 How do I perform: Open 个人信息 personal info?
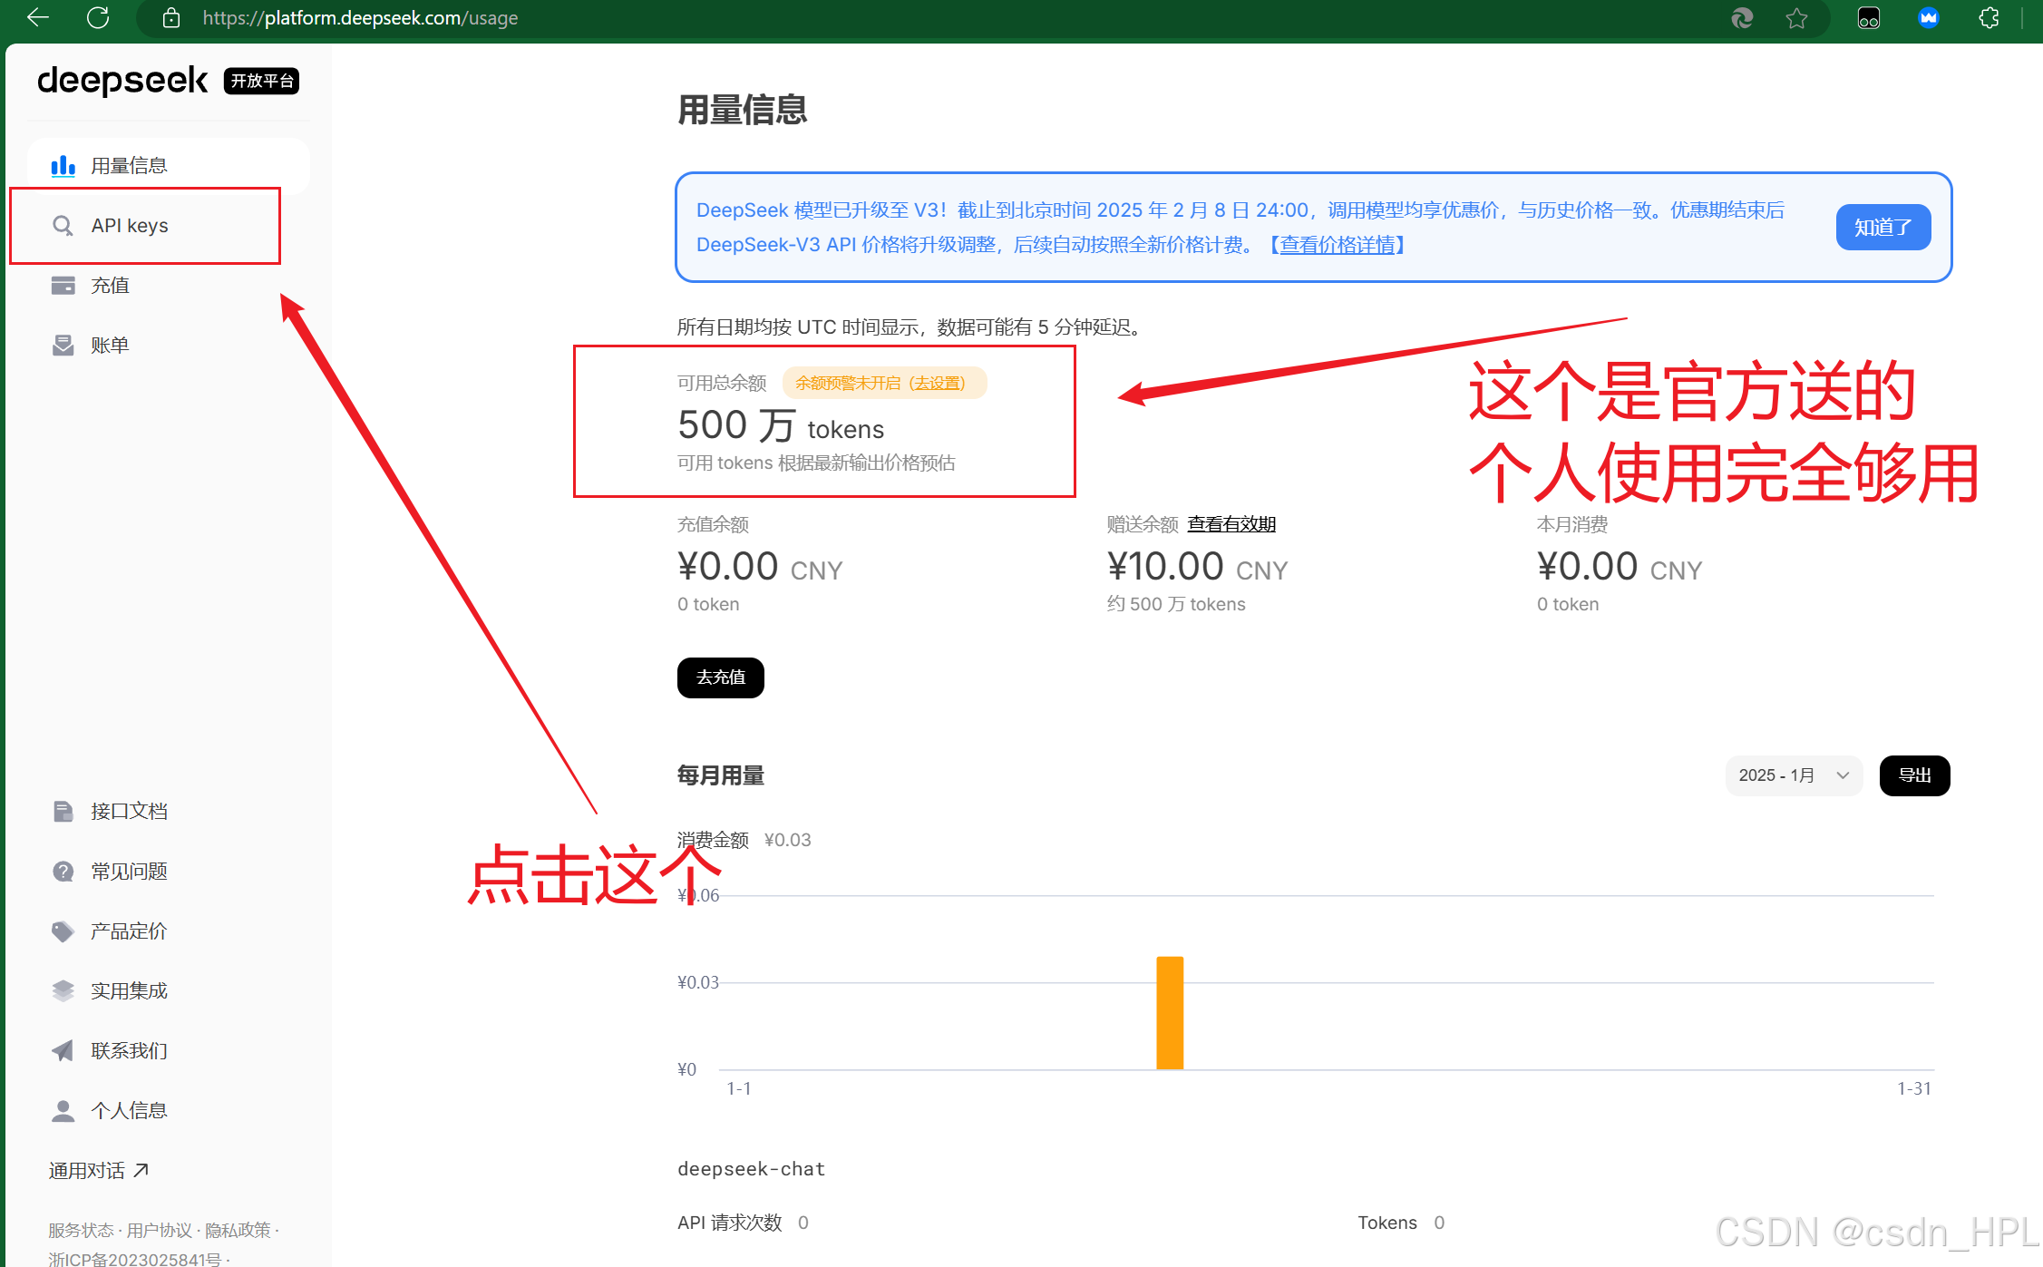[128, 1110]
